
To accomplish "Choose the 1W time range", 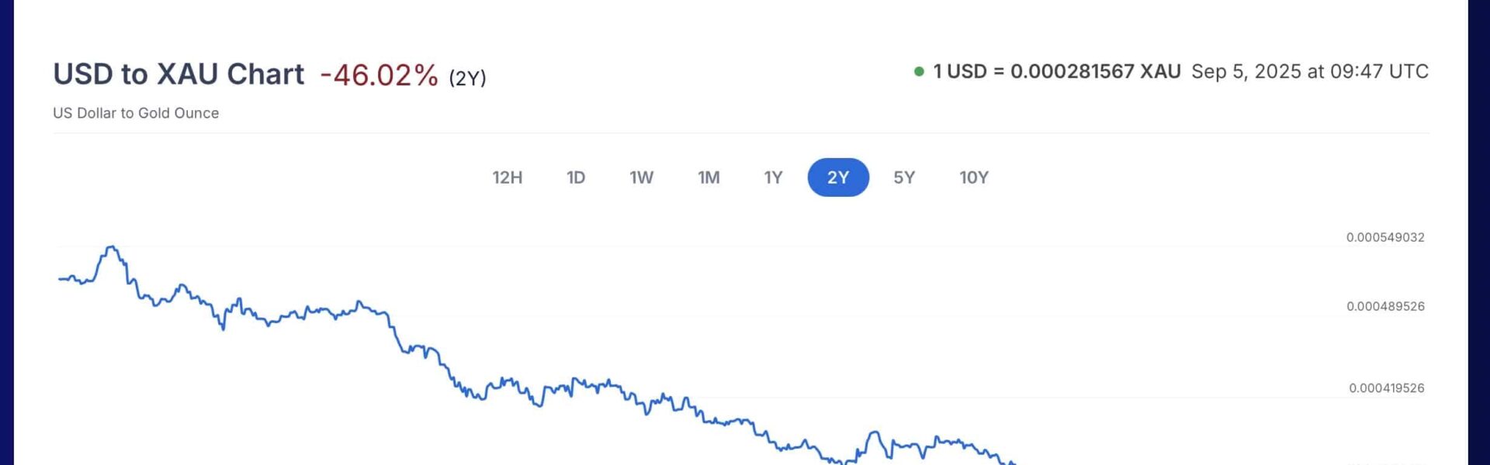I will (641, 177).
